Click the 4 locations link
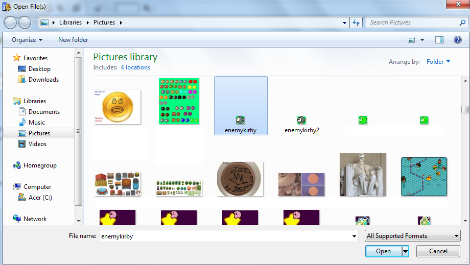The image size is (470, 265). 135,67
